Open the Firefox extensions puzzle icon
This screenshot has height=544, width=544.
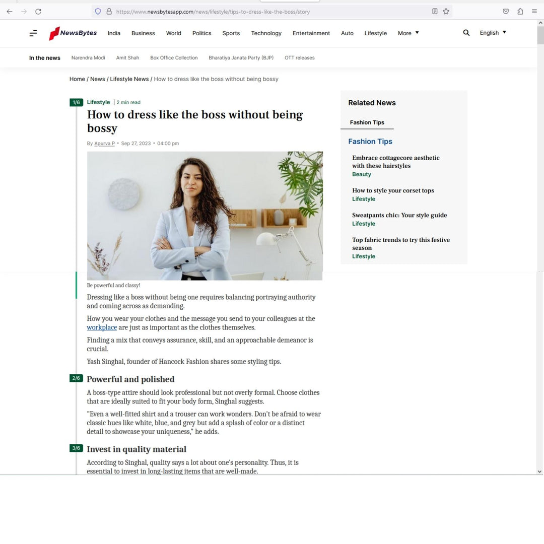click(520, 12)
